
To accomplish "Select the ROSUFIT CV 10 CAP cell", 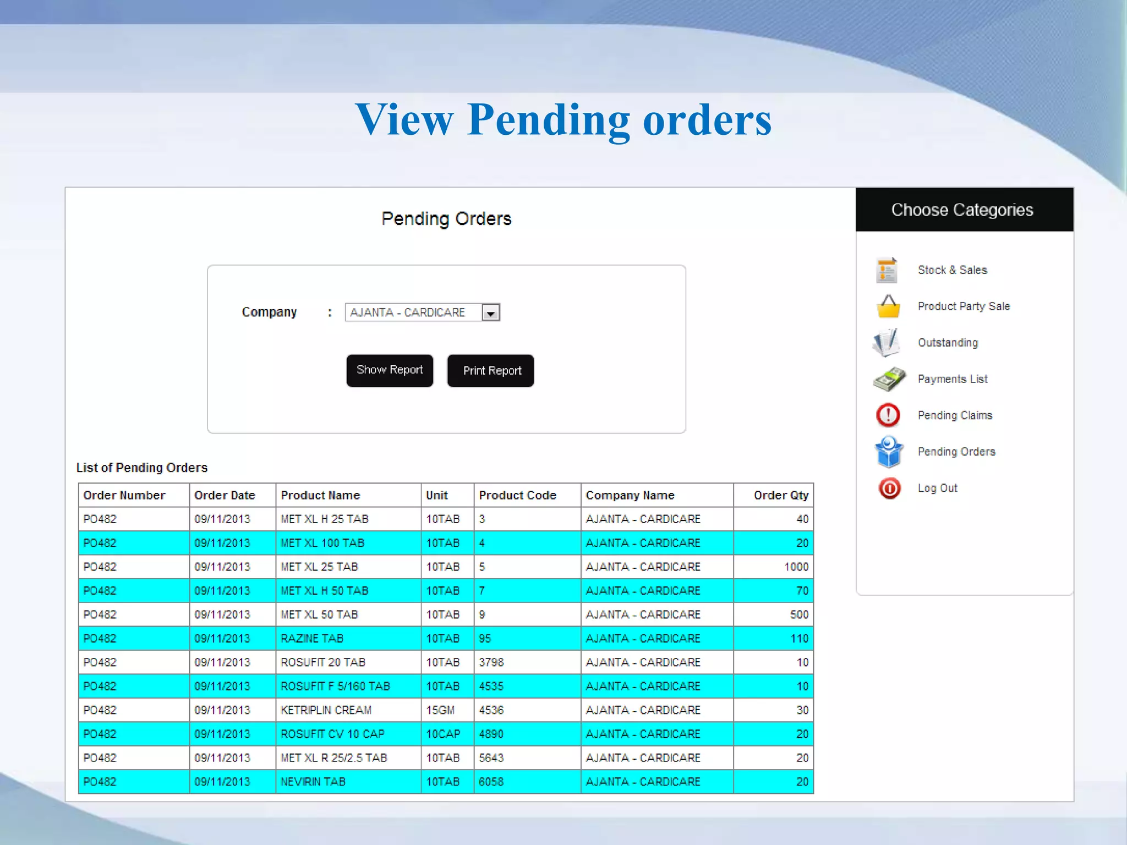I will [x=348, y=734].
